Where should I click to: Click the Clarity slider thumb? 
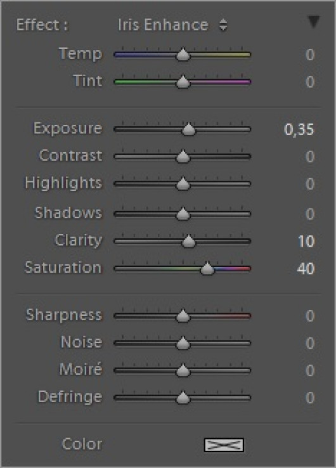(188, 241)
